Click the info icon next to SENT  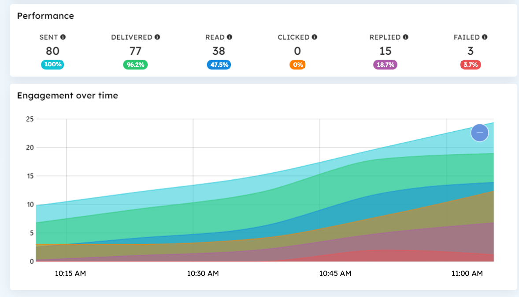[x=63, y=37]
